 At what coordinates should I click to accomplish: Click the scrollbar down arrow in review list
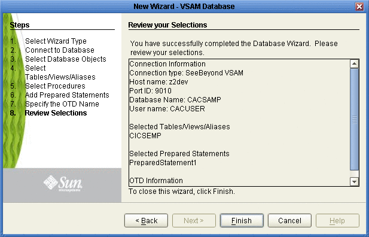[x=354, y=181]
